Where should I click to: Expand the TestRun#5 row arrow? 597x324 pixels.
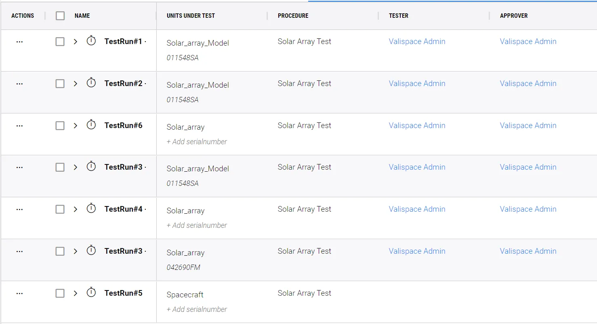(76, 293)
